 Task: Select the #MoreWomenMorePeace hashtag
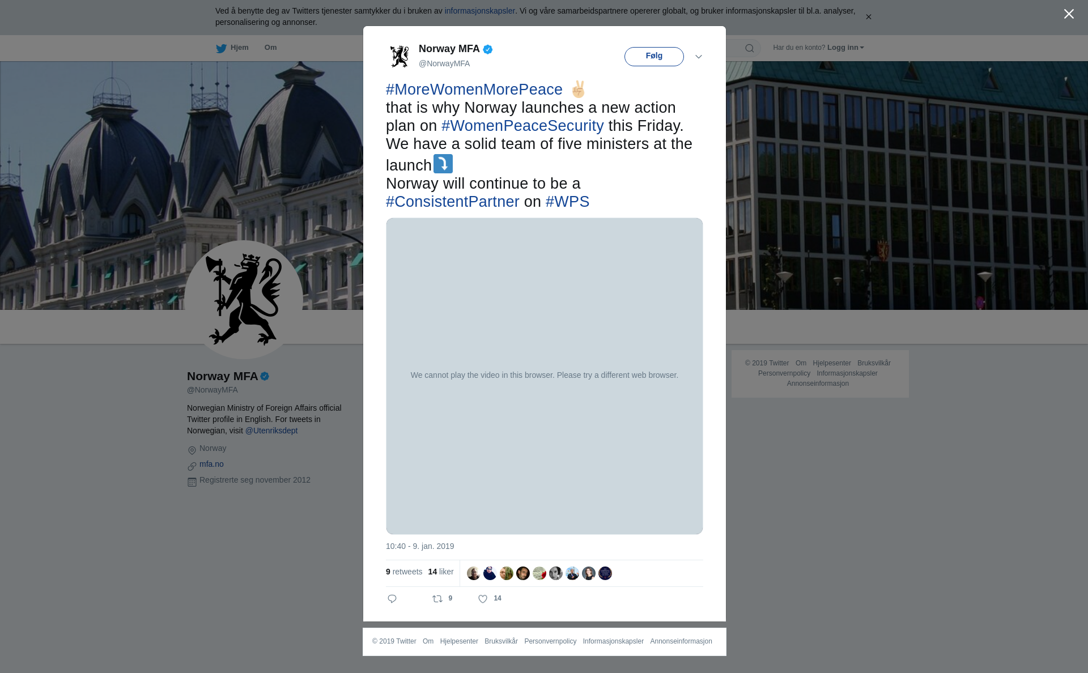click(x=474, y=90)
